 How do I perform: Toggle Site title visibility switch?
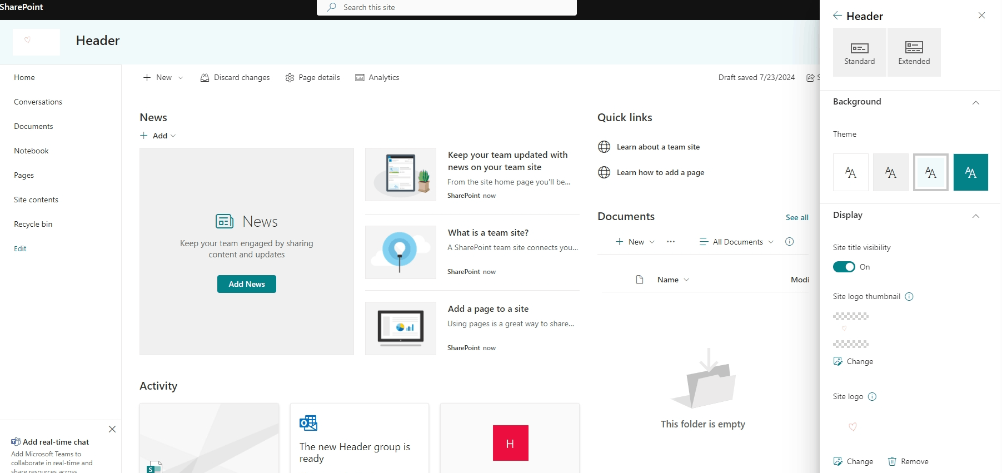pos(844,267)
